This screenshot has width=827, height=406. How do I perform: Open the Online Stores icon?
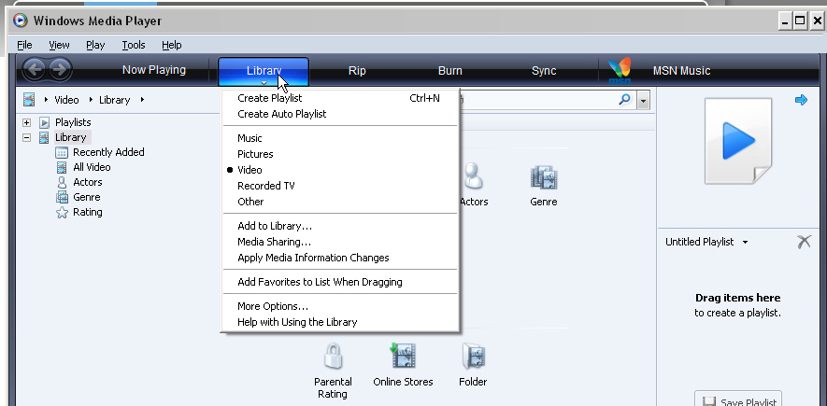tap(401, 357)
